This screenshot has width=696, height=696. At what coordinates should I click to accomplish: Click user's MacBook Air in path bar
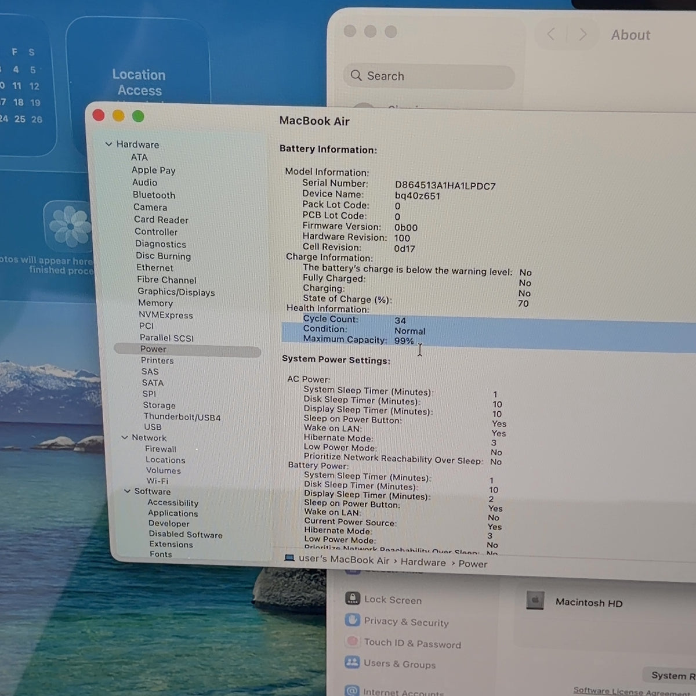pos(344,560)
